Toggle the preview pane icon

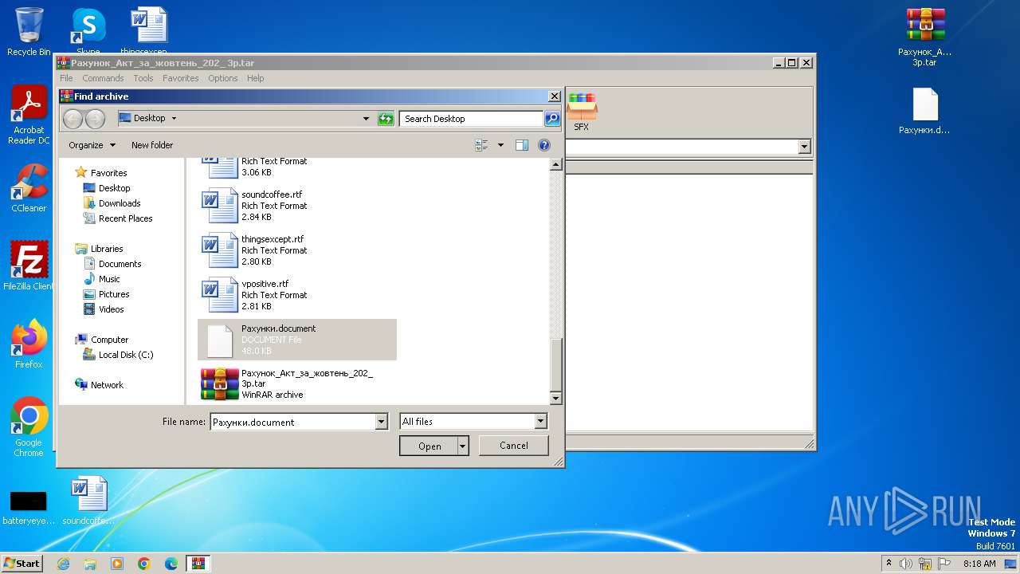click(522, 145)
